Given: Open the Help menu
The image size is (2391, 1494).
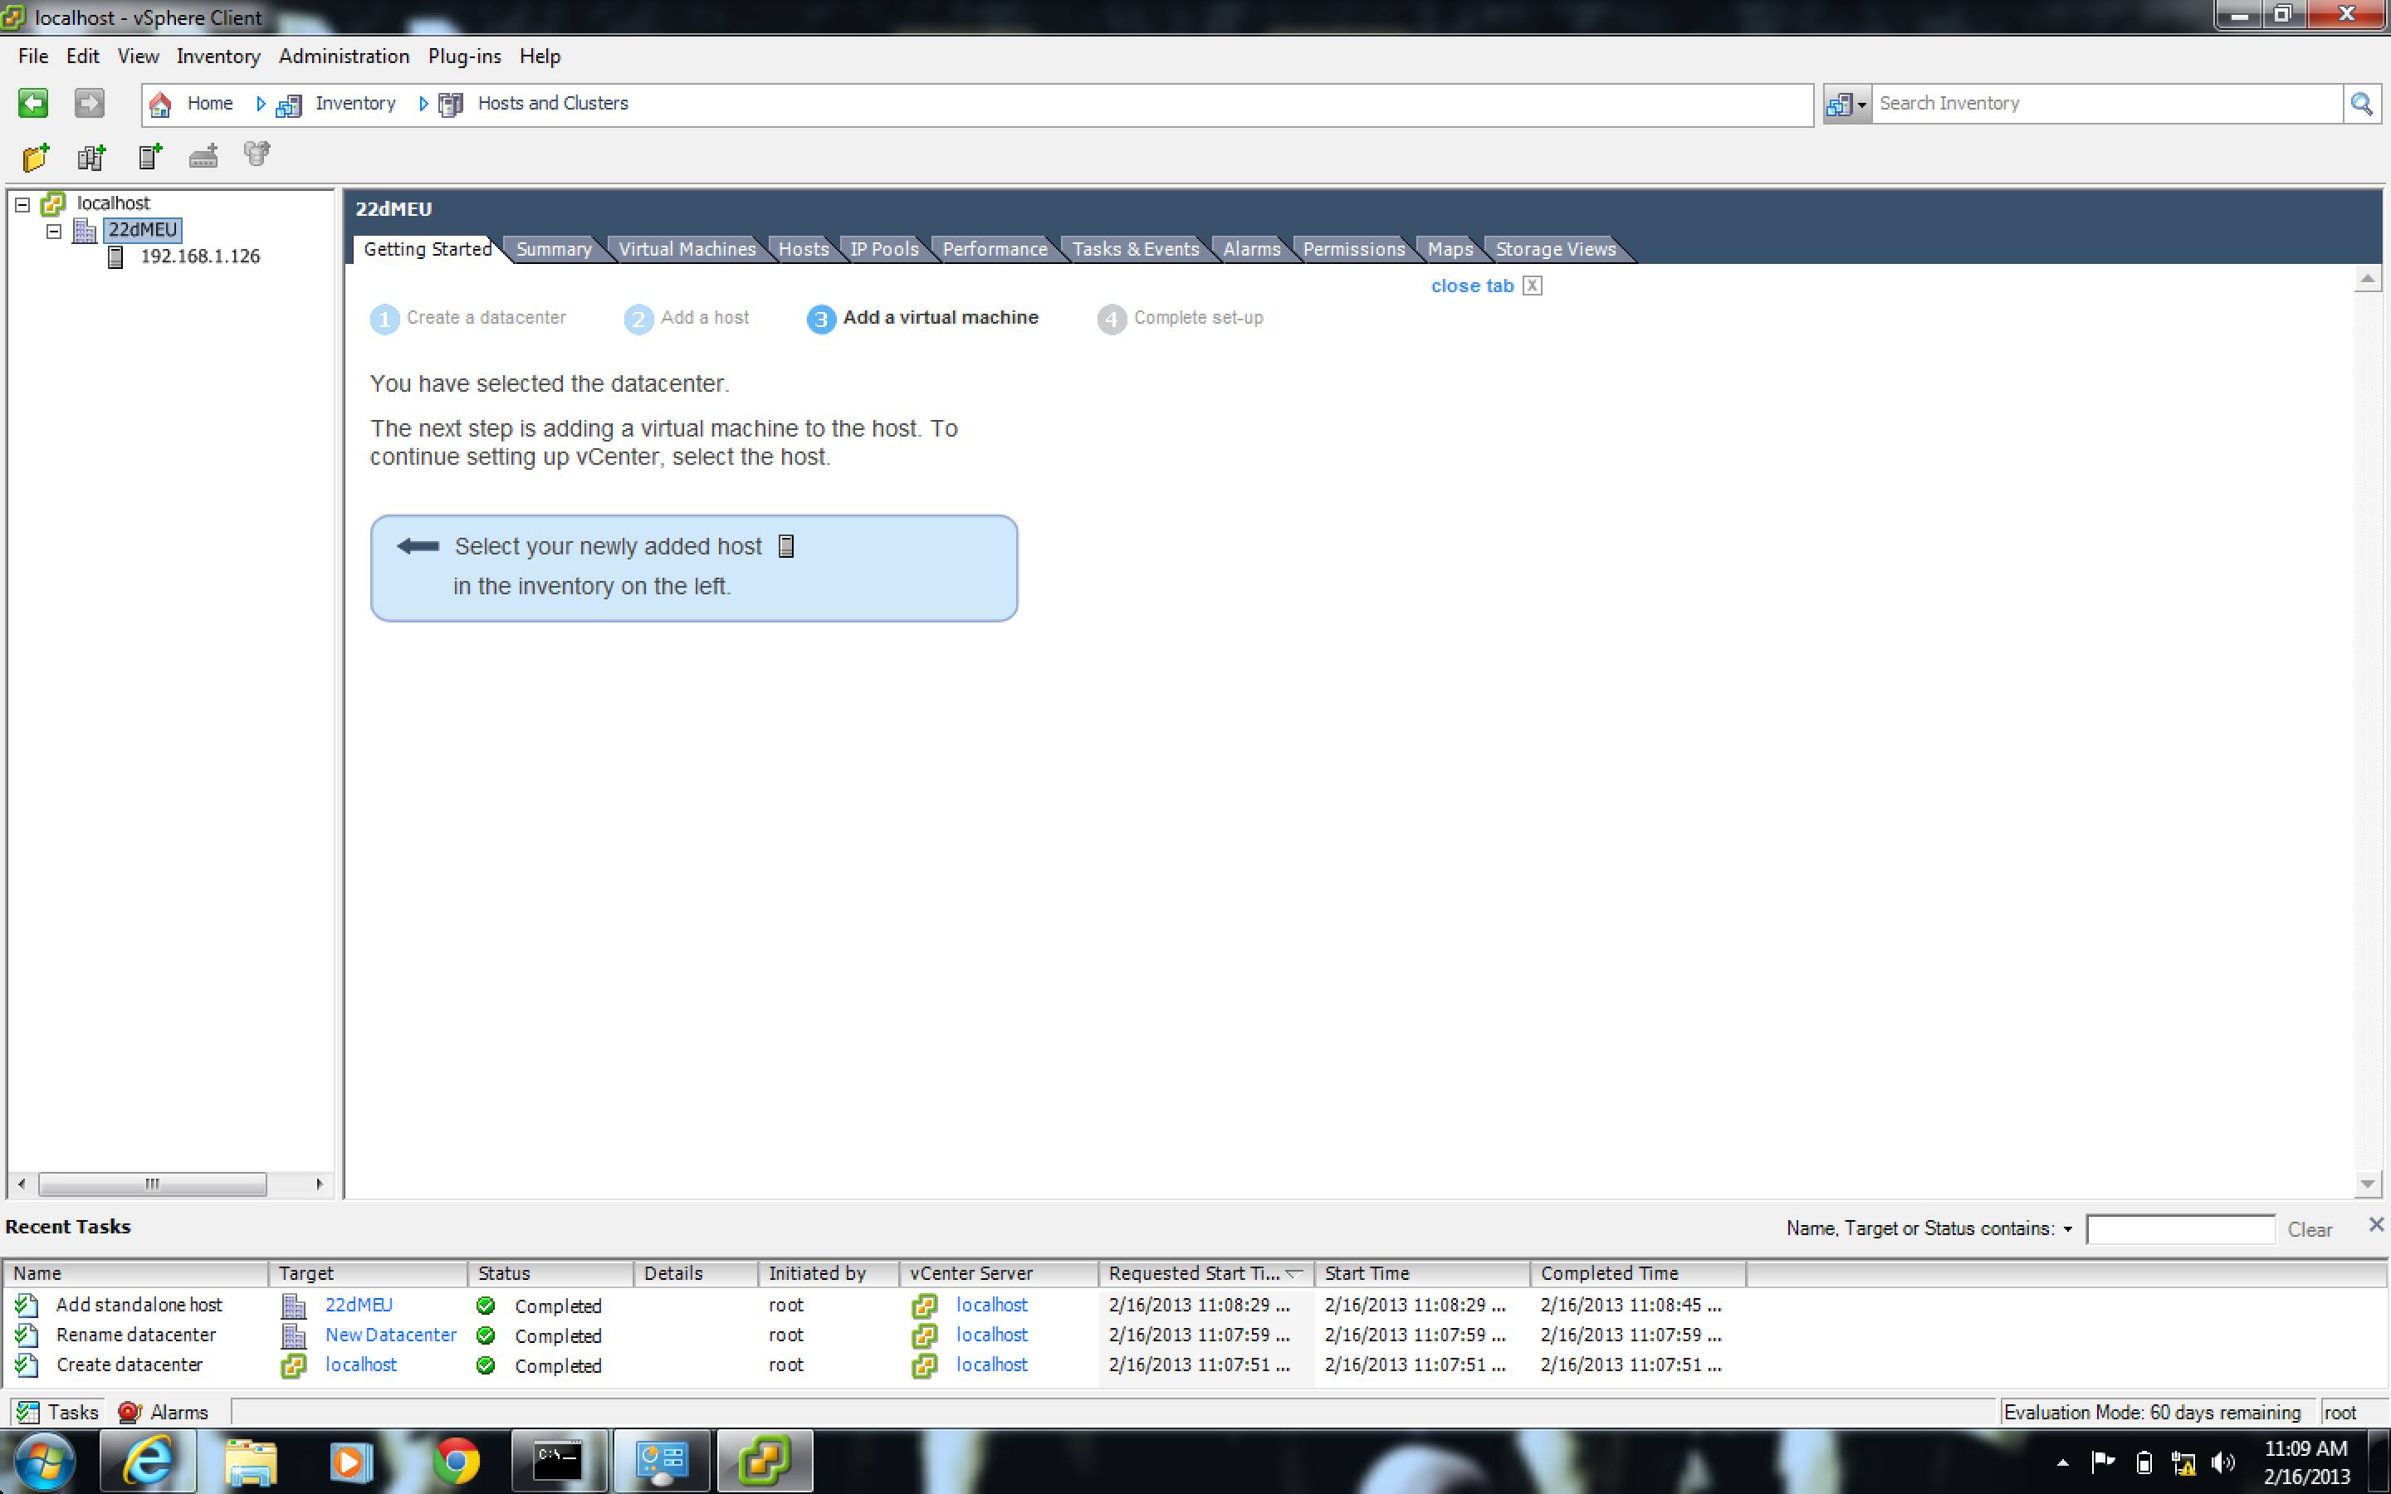Looking at the screenshot, I should pyautogui.click(x=540, y=56).
